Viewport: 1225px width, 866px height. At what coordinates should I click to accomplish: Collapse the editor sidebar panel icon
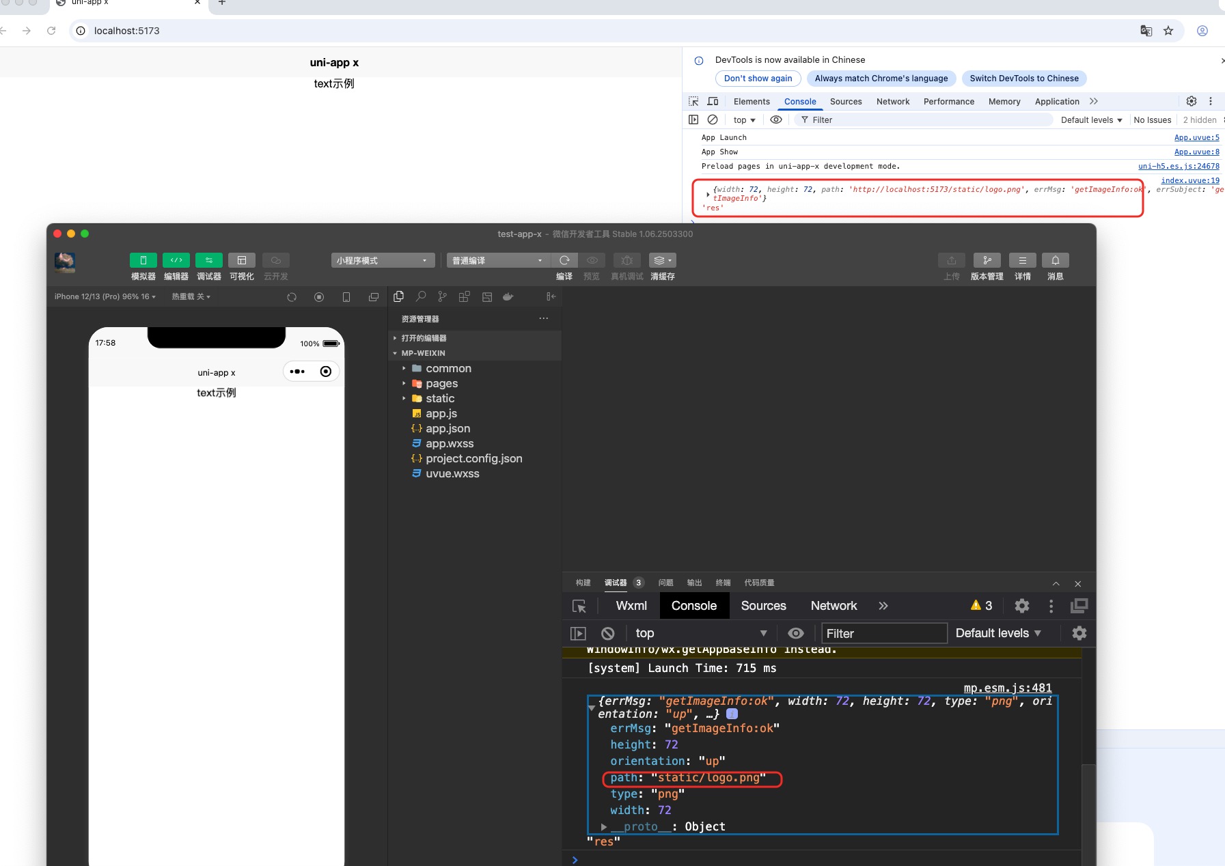[x=551, y=296]
